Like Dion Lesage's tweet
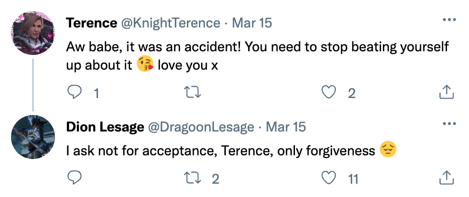469x197 pixels. [329, 178]
